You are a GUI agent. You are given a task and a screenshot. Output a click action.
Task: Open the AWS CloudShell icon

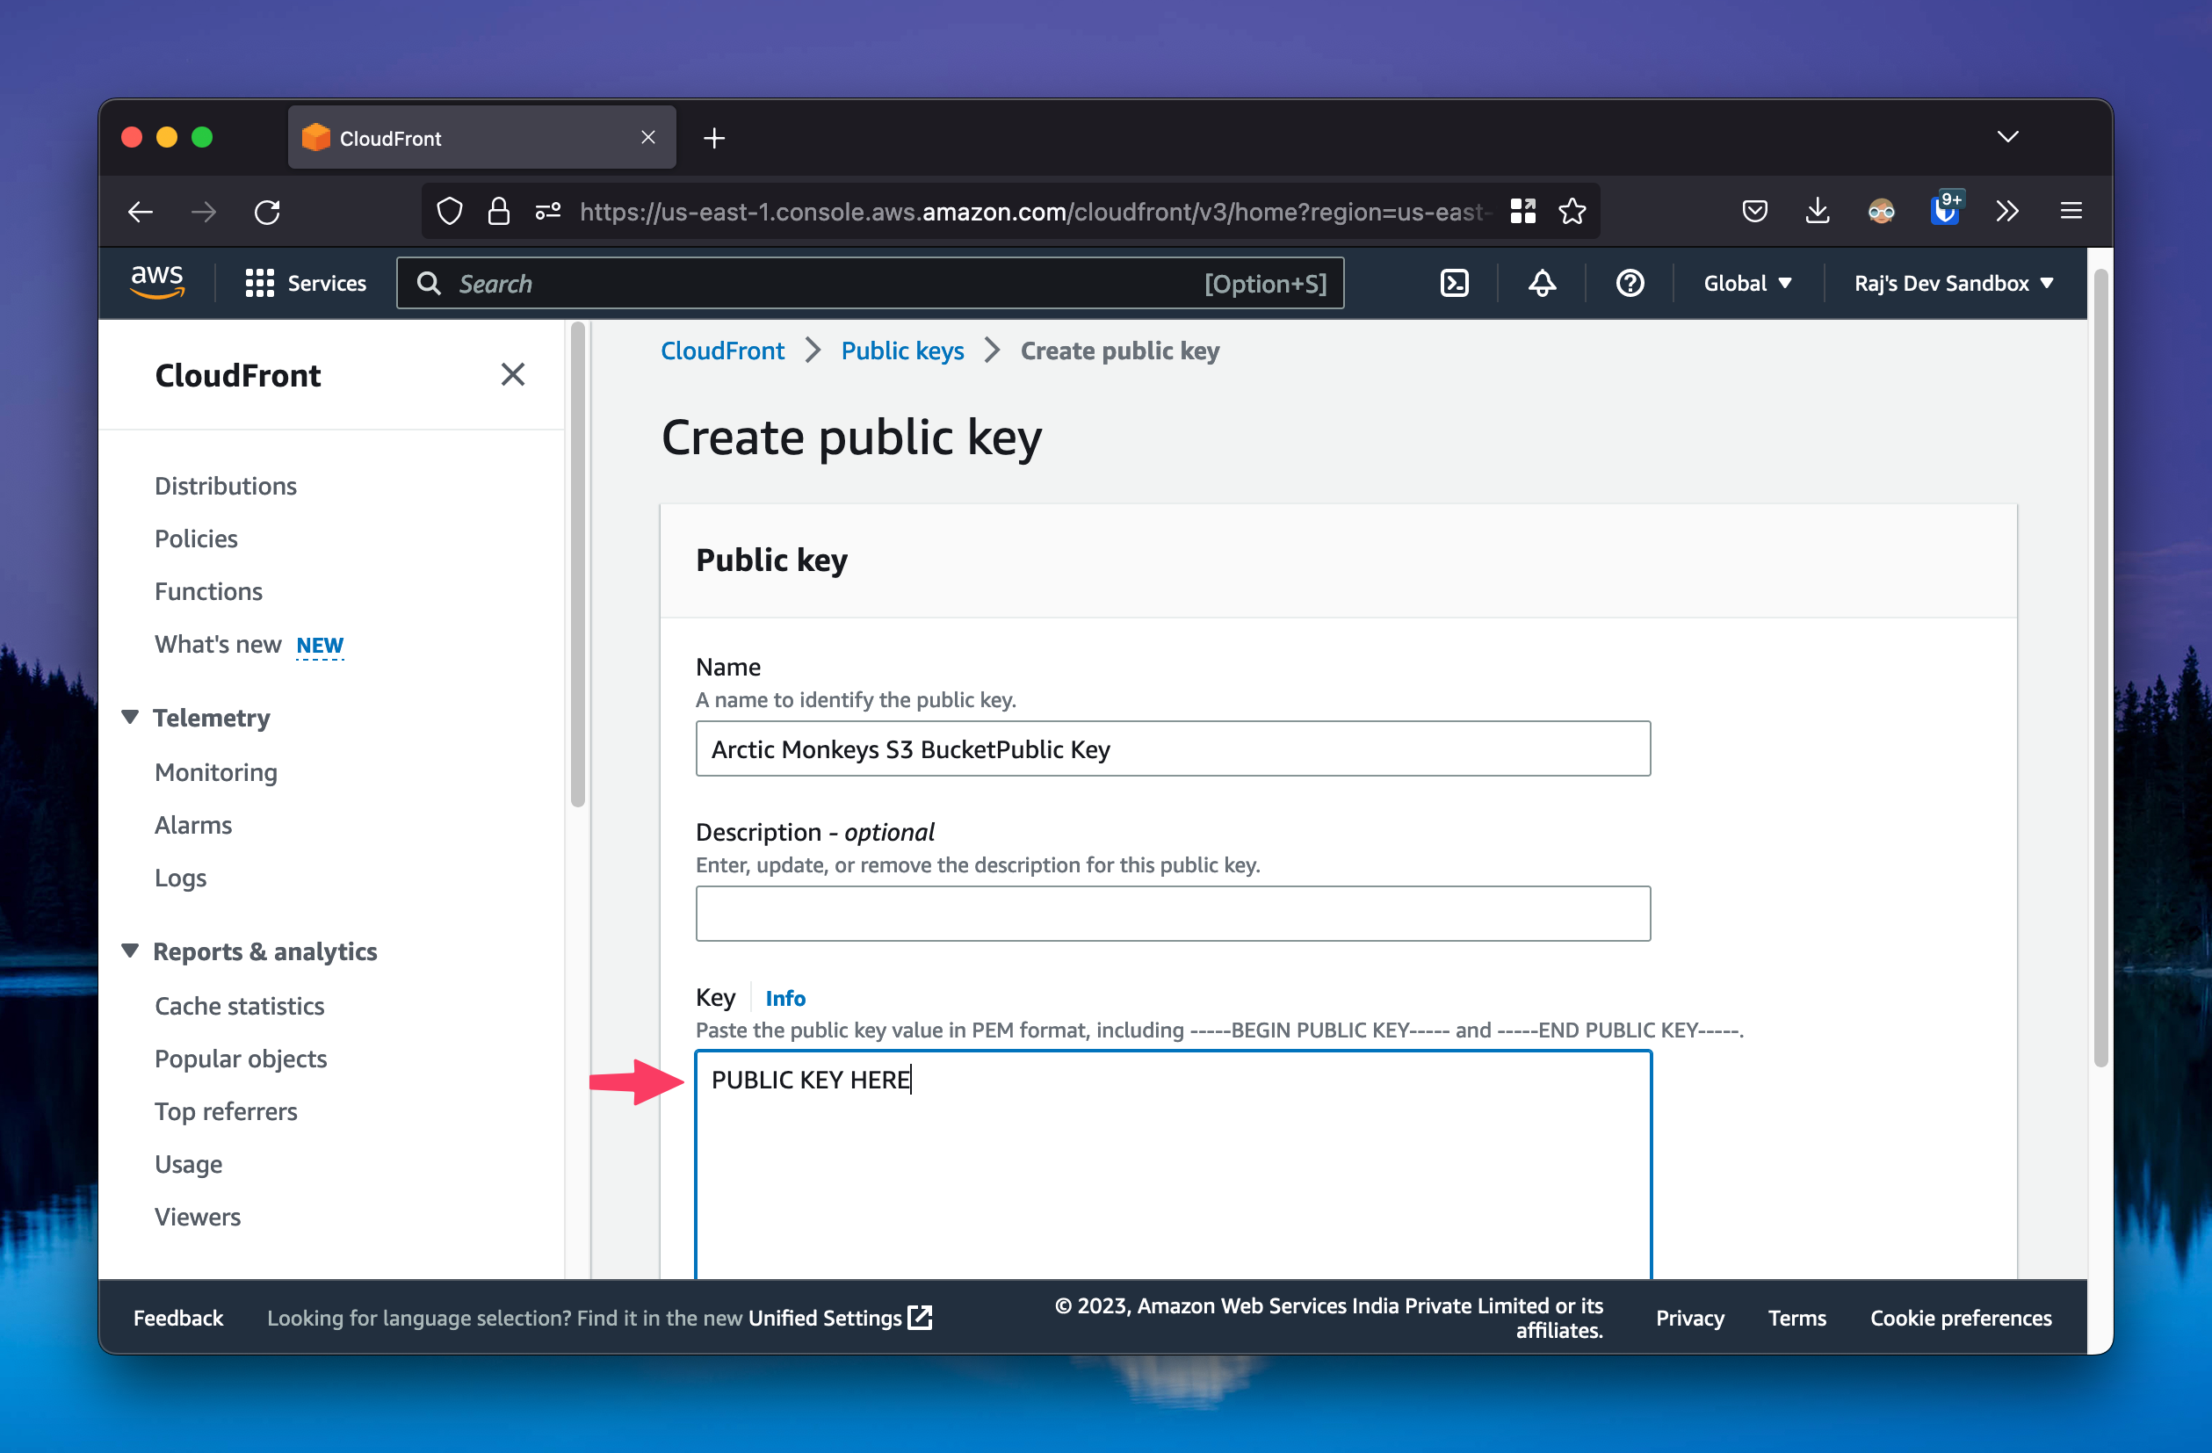(x=1454, y=283)
